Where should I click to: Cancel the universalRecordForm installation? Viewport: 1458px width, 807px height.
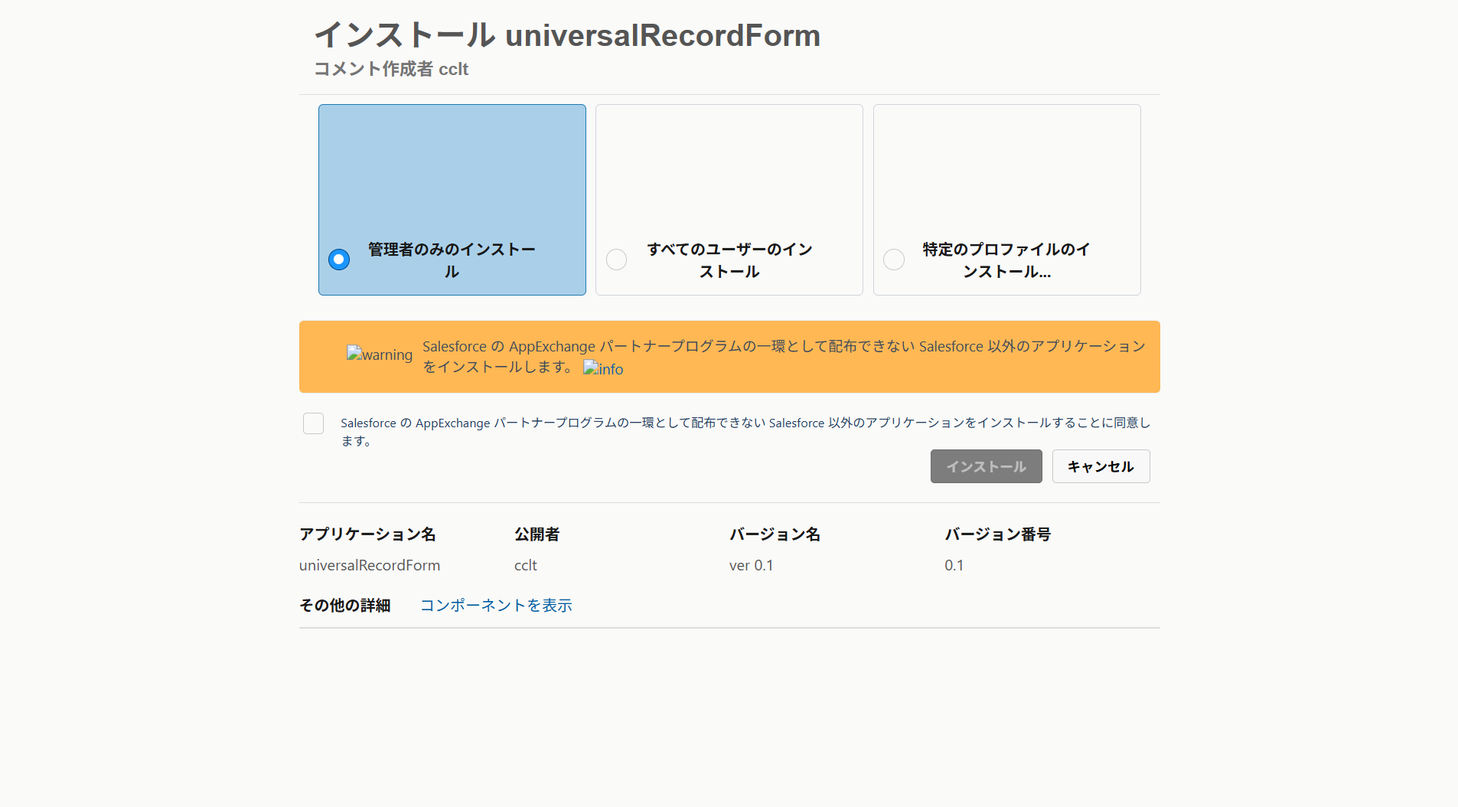tap(1101, 466)
